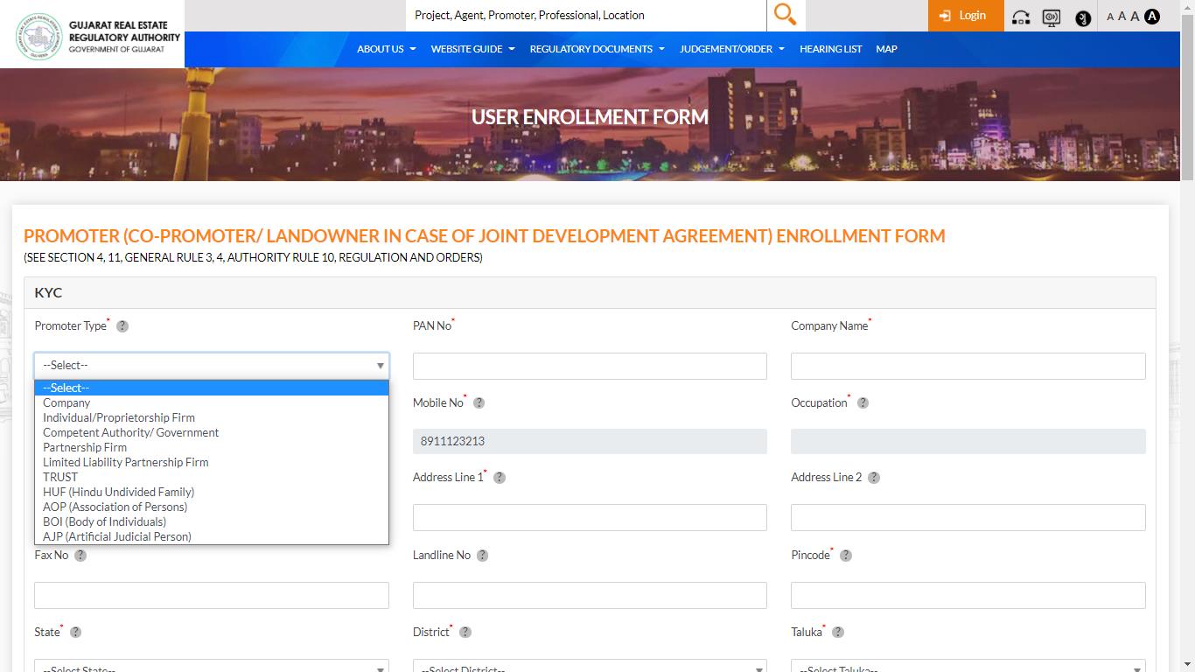
Task: Click the Address Line 1 input
Action: pyautogui.click(x=590, y=517)
